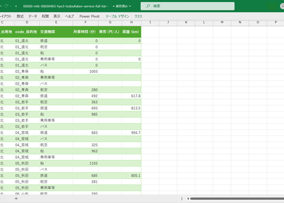Select the cell with value 363

click(x=85, y=102)
